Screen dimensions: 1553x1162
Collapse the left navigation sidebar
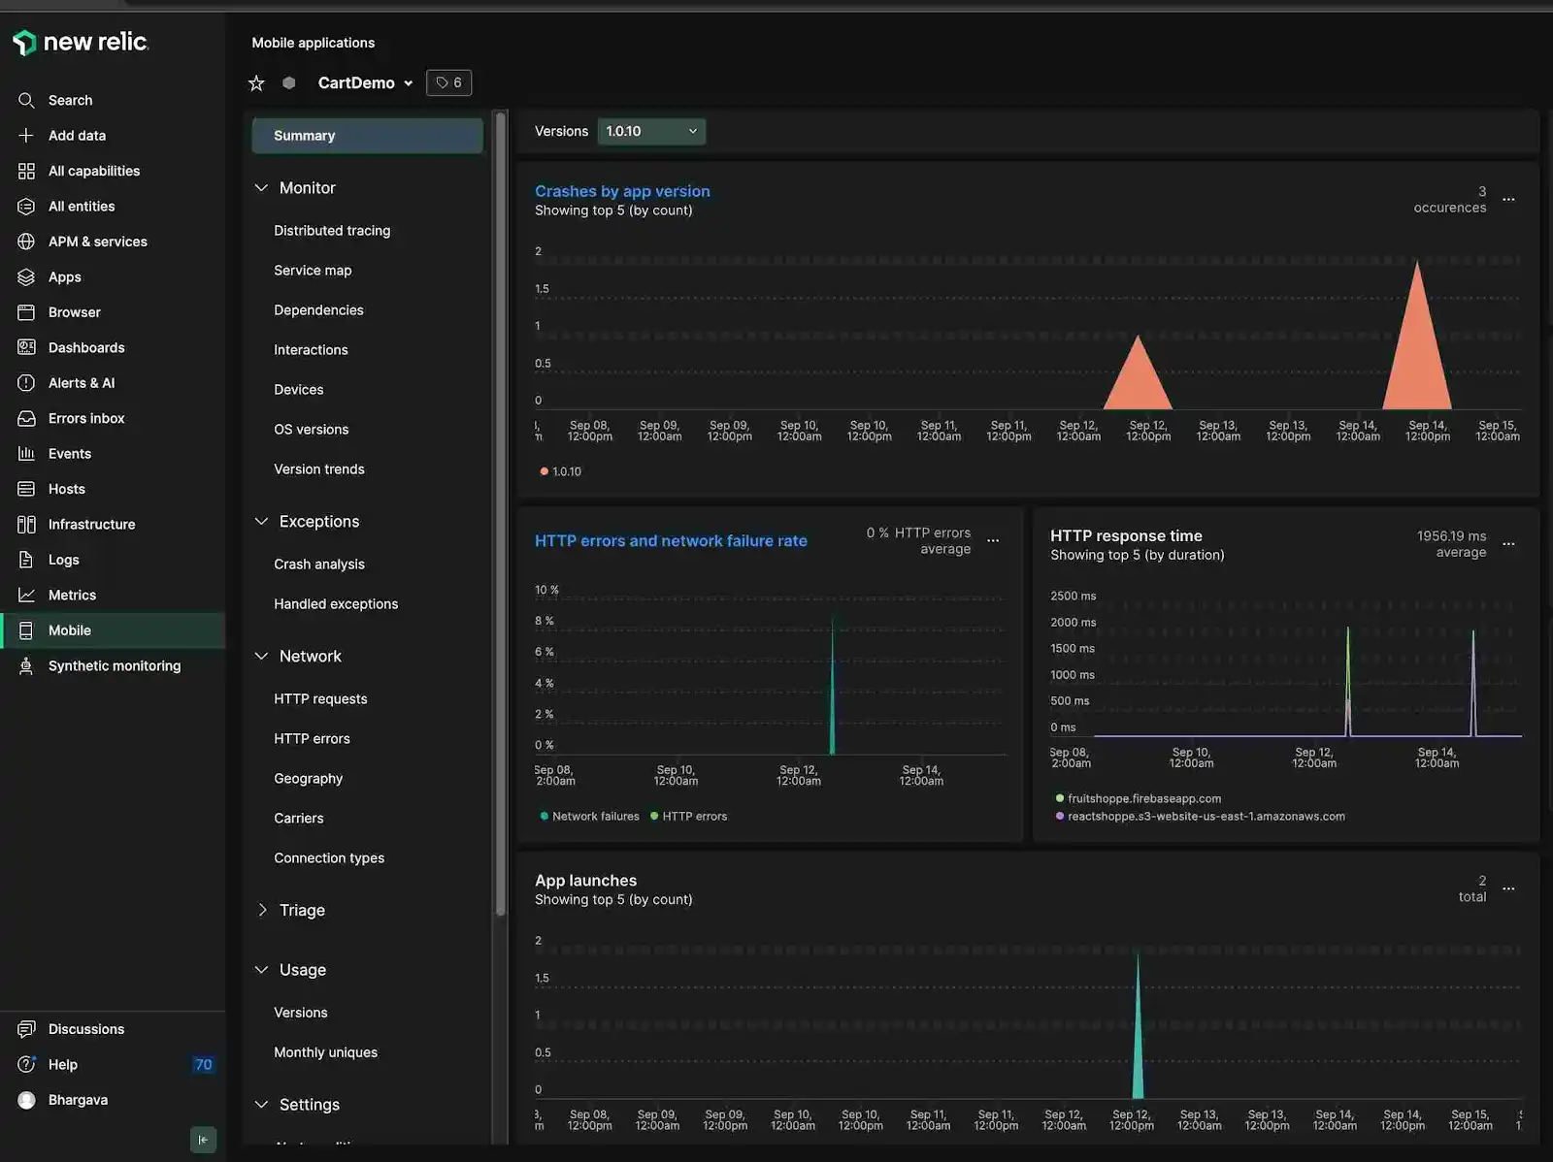click(x=203, y=1140)
